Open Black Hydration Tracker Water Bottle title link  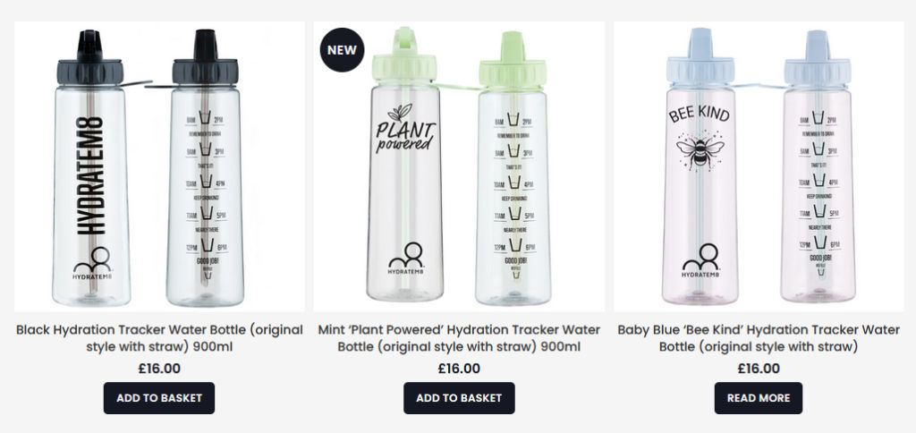tap(159, 338)
